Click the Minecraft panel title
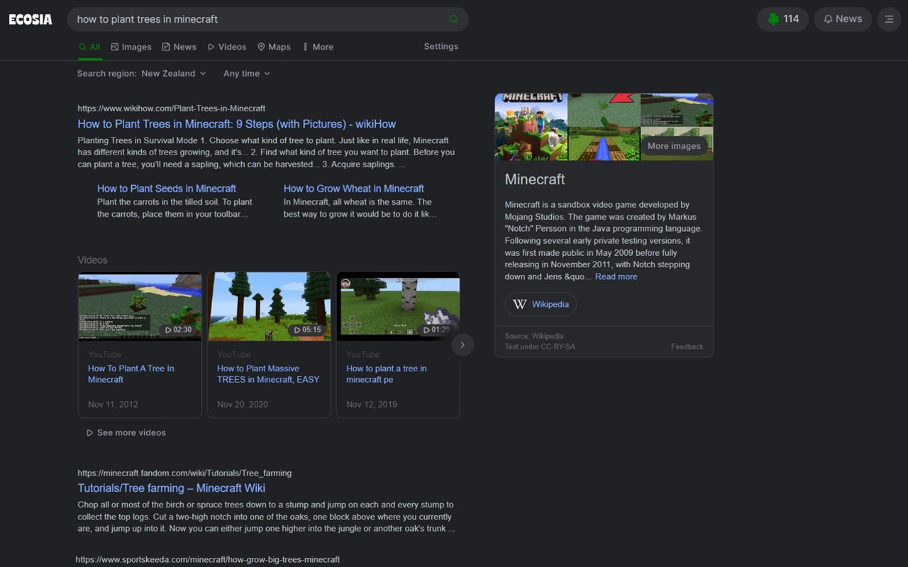The height and width of the screenshot is (567, 908). pyautogui.click(x=535, y=179)
